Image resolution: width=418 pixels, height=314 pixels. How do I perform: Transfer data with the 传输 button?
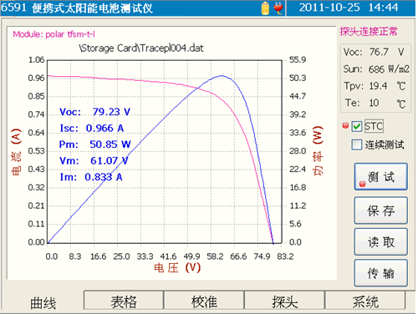click(x=381, y=273)
